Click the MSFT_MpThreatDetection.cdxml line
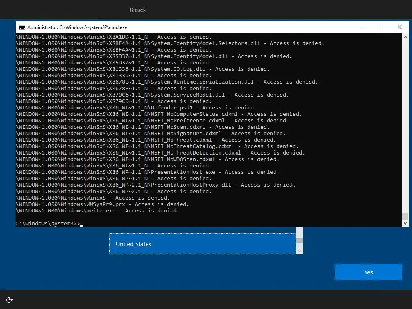Image resolution: width=412 pixels, height=309 pixels. coord(160,152)
